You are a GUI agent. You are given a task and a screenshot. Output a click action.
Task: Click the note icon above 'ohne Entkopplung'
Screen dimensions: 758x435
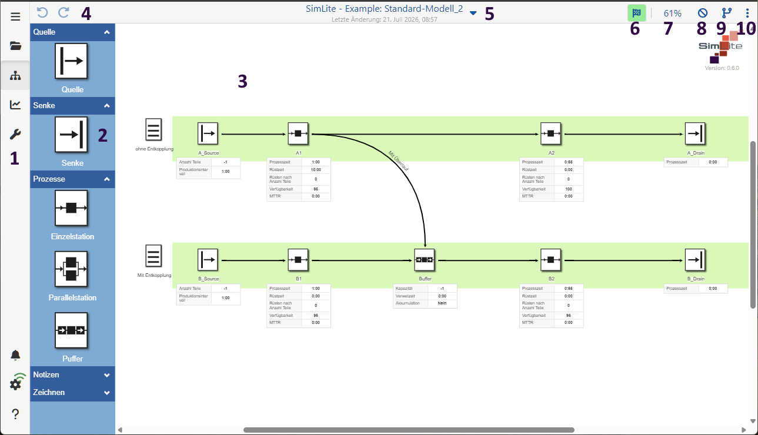click(153, 130)
